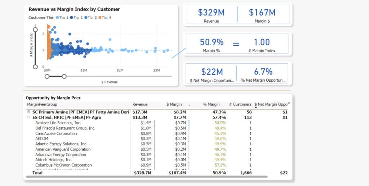Click the ES CH Sol. HPIC group name
The image size is (369, 186).
pyautogui.click(x=67, y=117)
